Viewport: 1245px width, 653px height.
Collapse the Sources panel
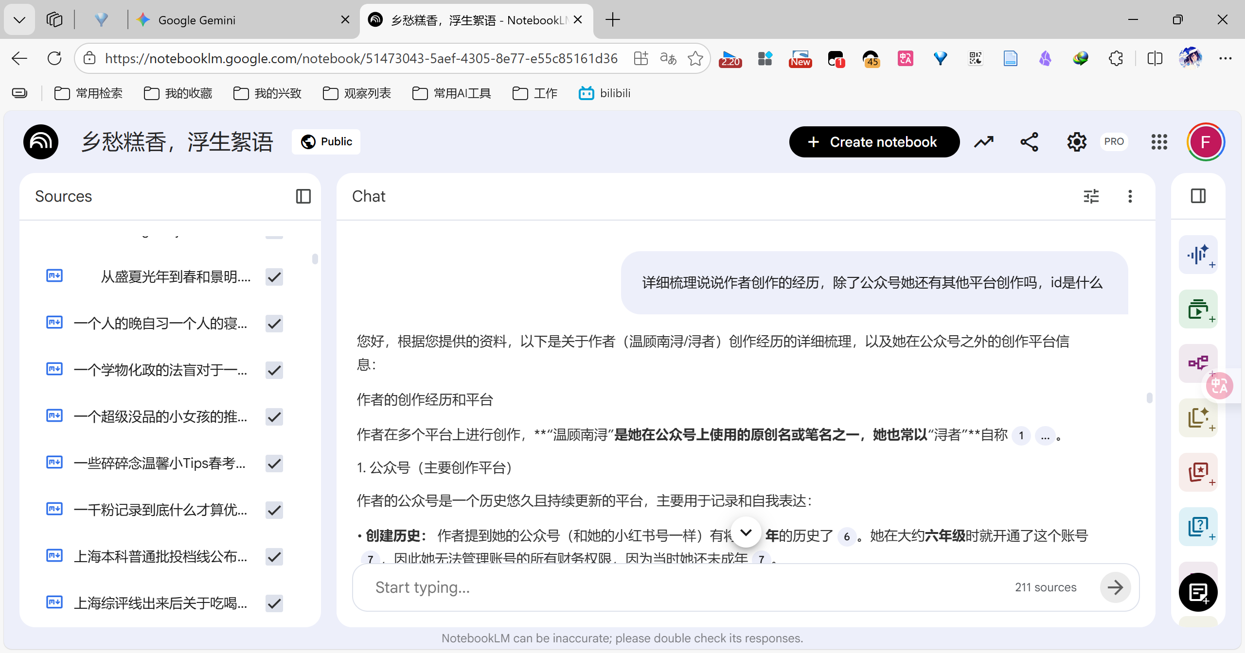303,196
